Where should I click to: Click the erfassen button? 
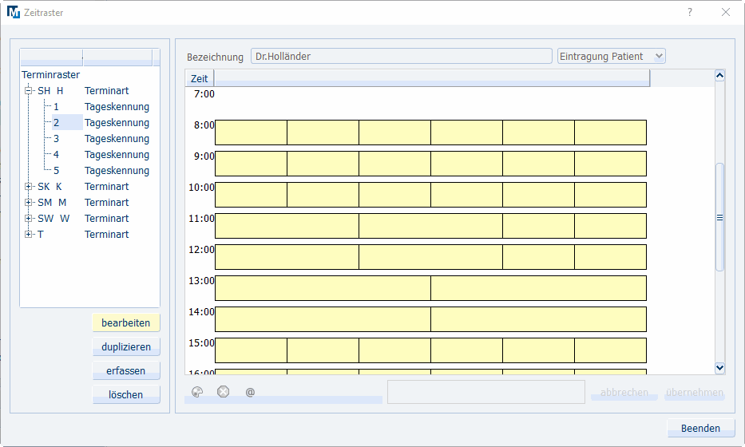point(126,371)
